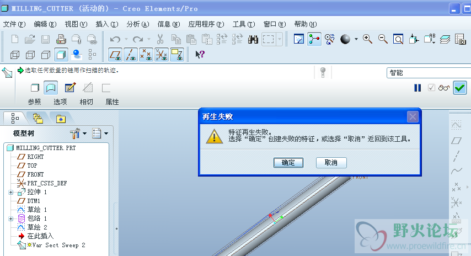
Task: Click the Repaint screen icon
Action: pos(298,39)
